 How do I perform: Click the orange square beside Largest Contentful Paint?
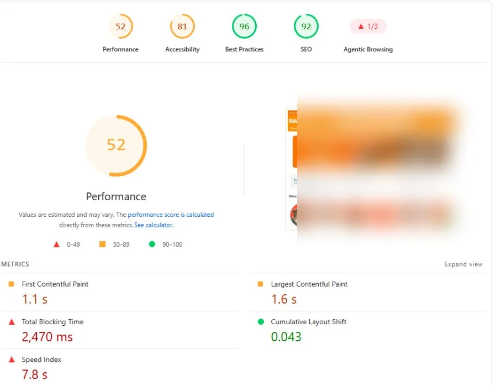coord(260,284)
